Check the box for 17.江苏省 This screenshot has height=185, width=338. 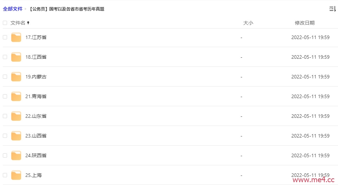[5, 37]
